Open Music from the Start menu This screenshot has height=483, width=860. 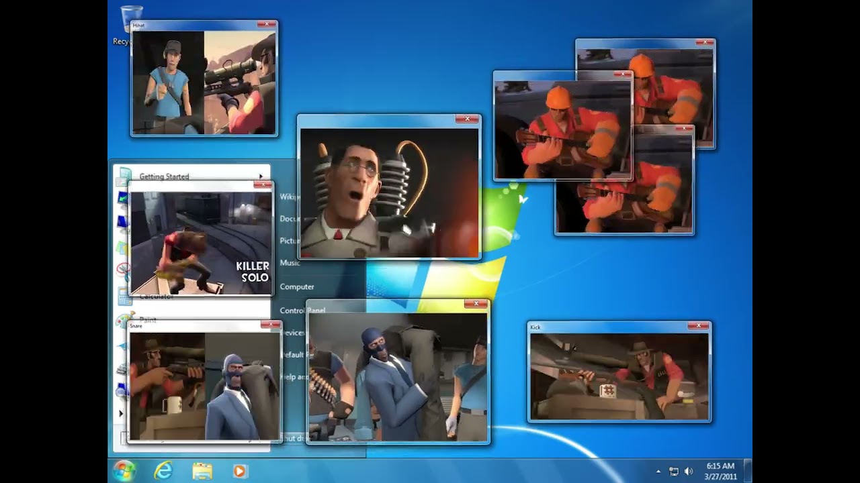[290, 263]
